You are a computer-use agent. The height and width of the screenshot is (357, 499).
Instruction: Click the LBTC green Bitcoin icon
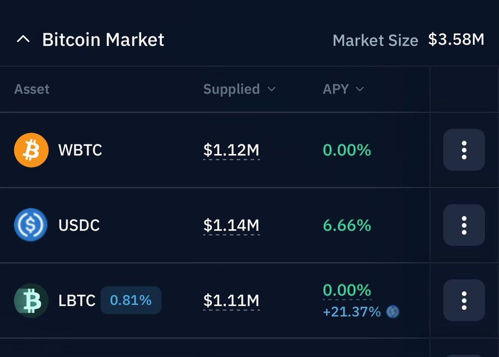pyautogui.click(x=31, y=300)
